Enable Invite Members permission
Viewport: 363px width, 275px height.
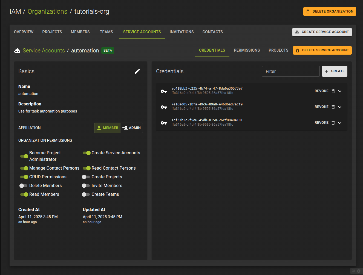(x=86, y=186)
